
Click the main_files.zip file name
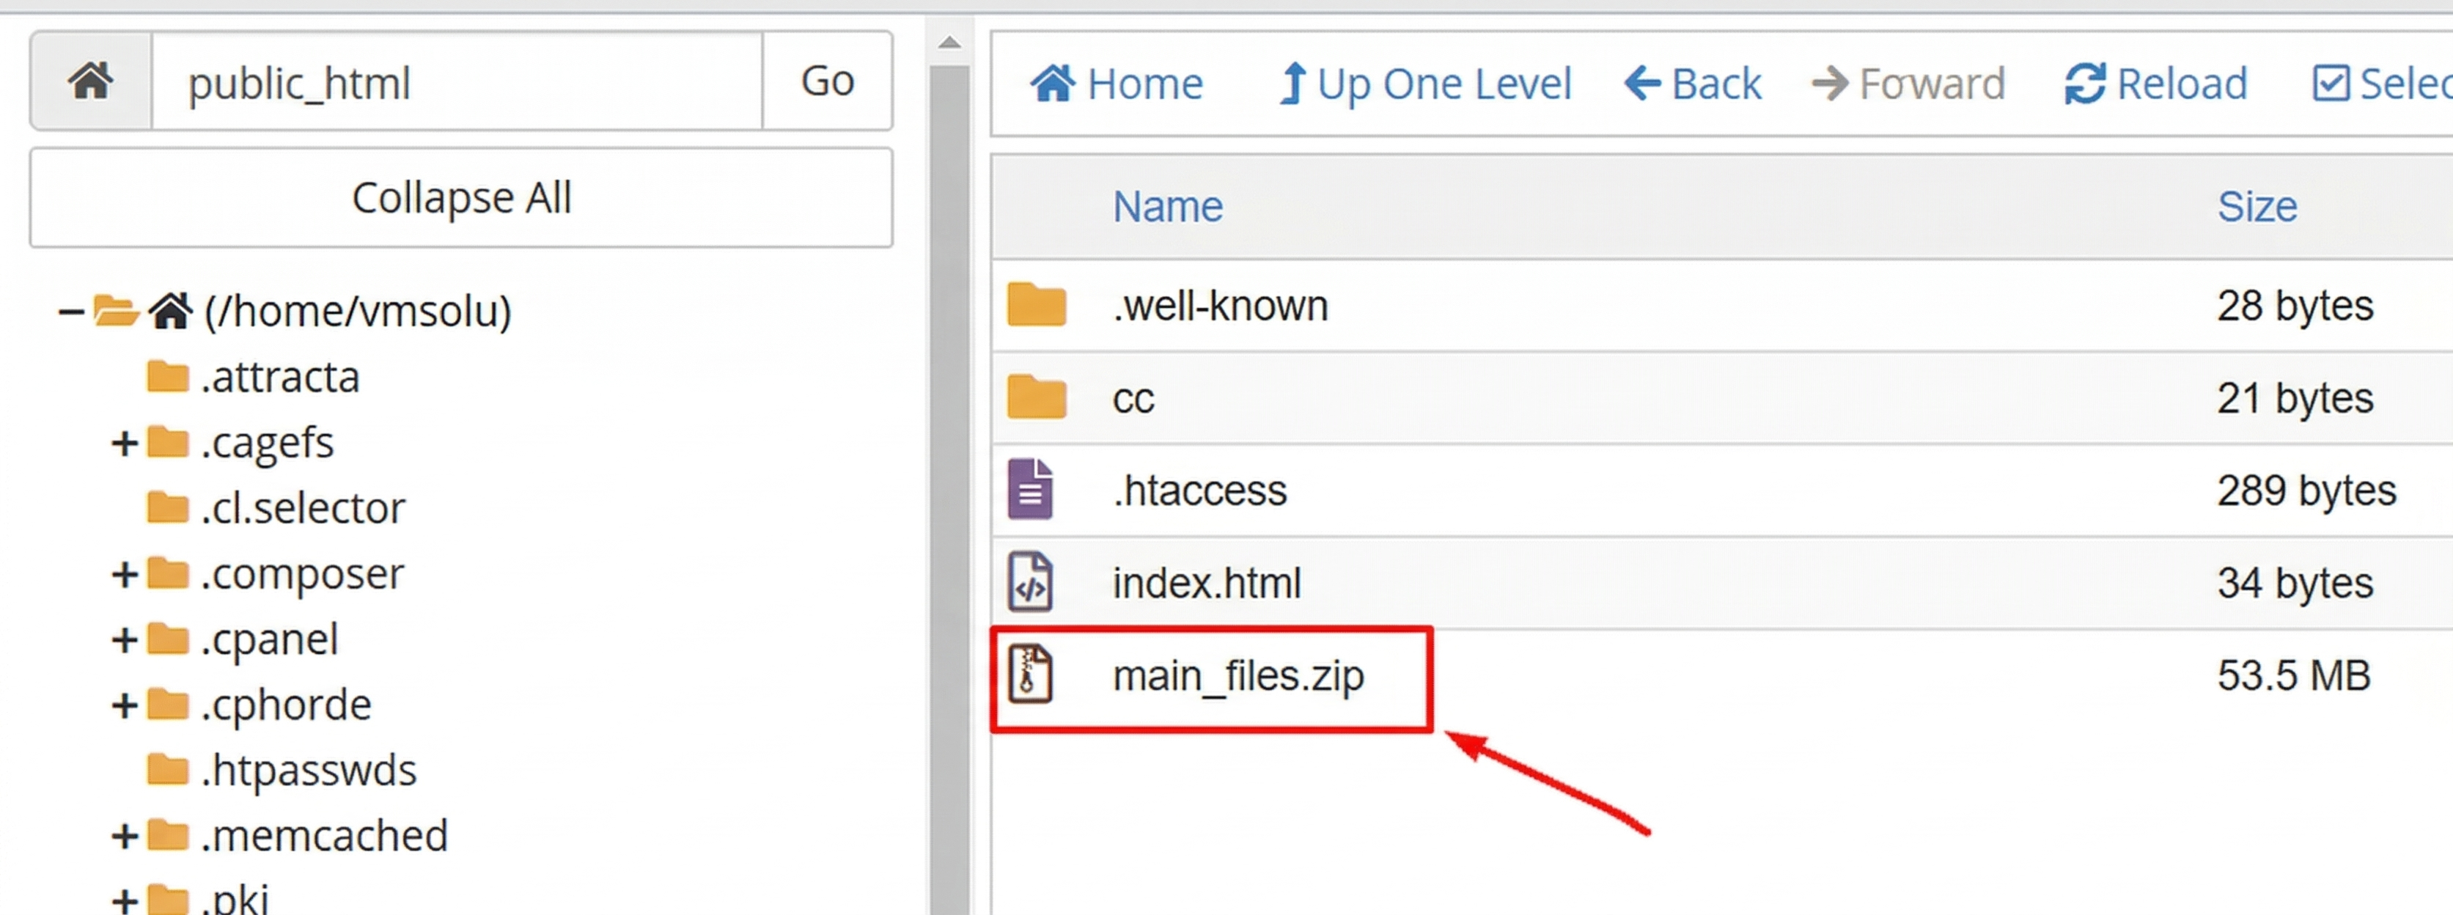tap(1238, 676)
